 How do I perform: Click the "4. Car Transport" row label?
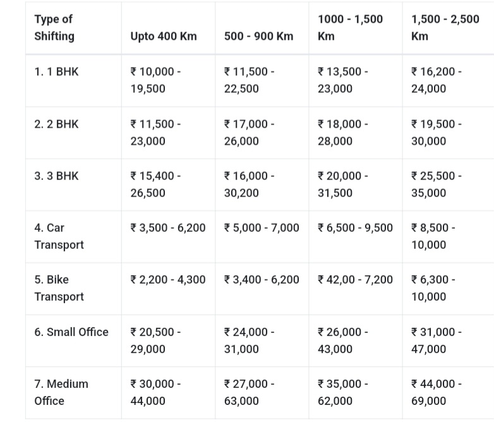[x=59, y=236]
